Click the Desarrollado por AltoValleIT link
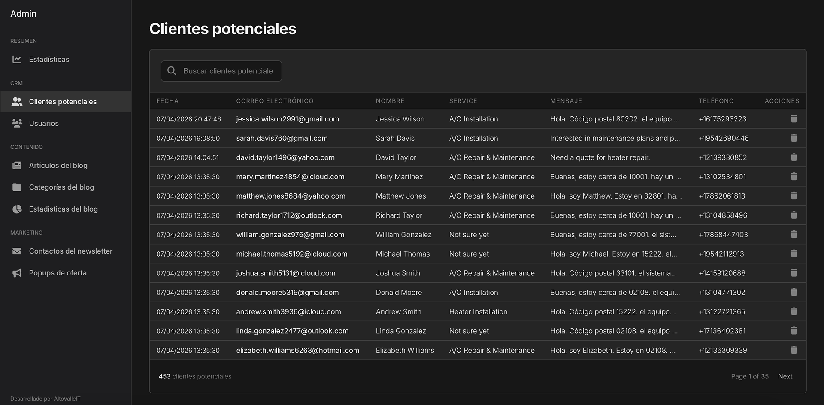 click(x=45, y=399)
